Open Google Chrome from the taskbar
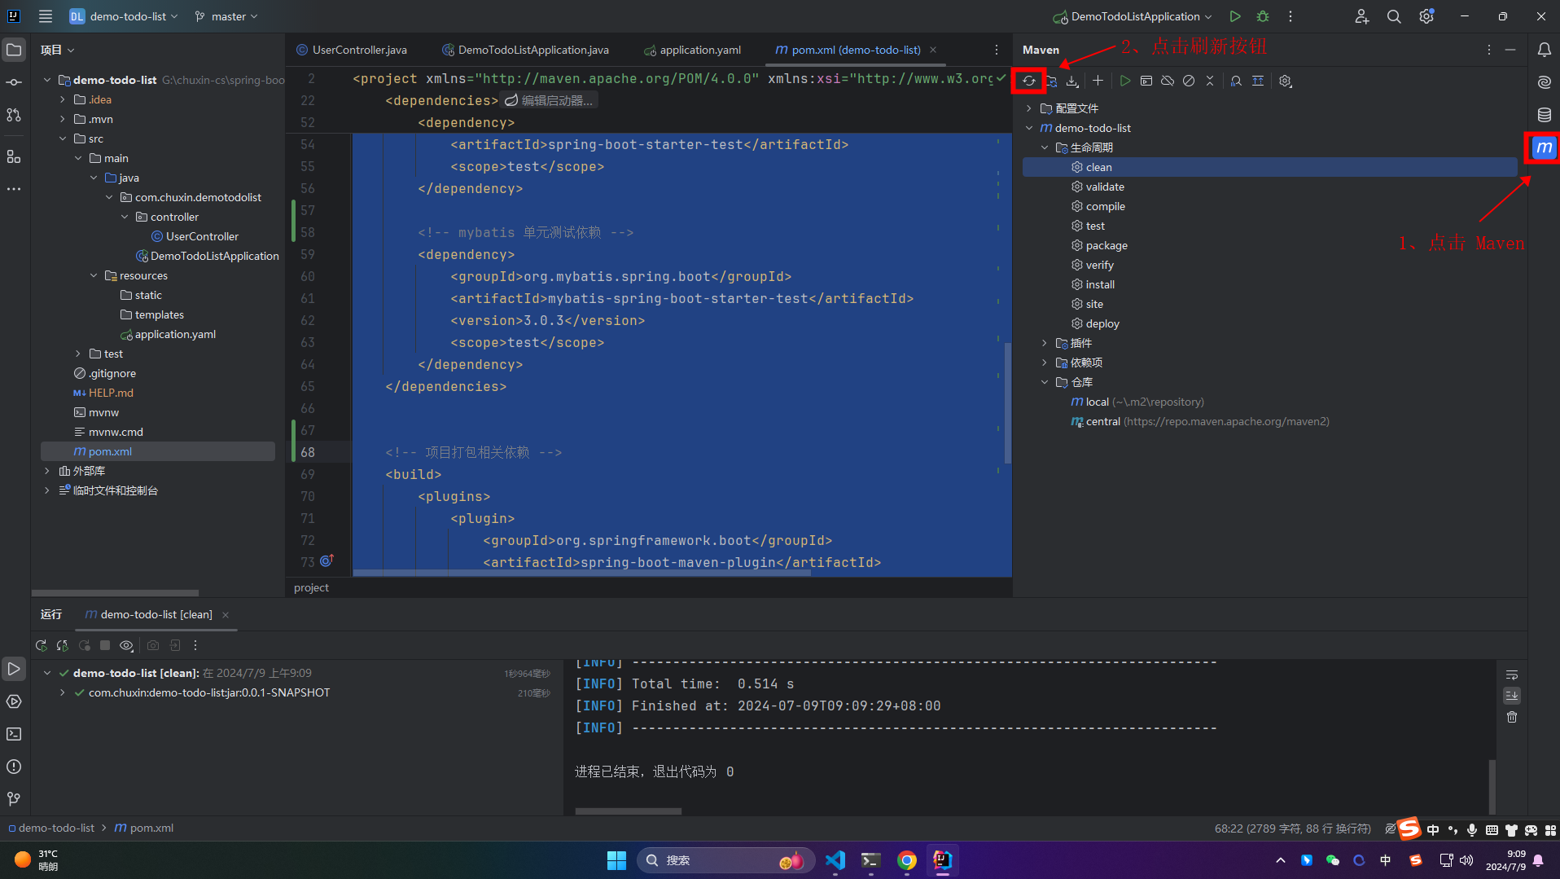 click(907, 860)
